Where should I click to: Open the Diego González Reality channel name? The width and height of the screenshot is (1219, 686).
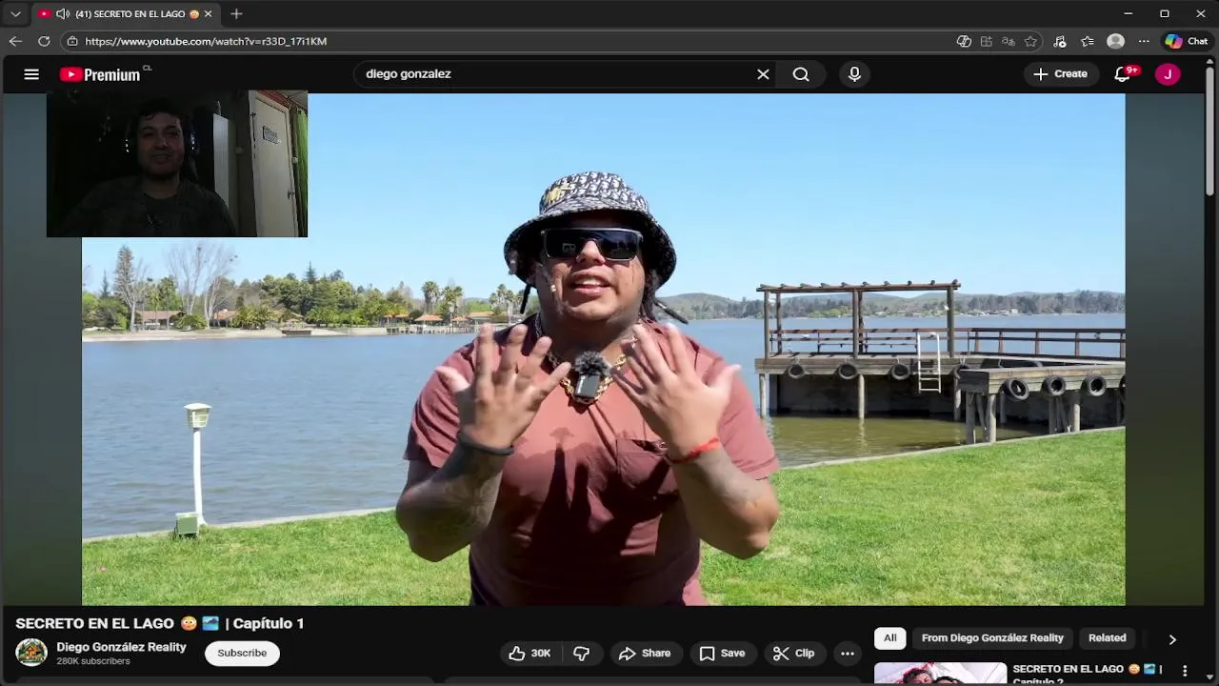[x=121, y=647]
